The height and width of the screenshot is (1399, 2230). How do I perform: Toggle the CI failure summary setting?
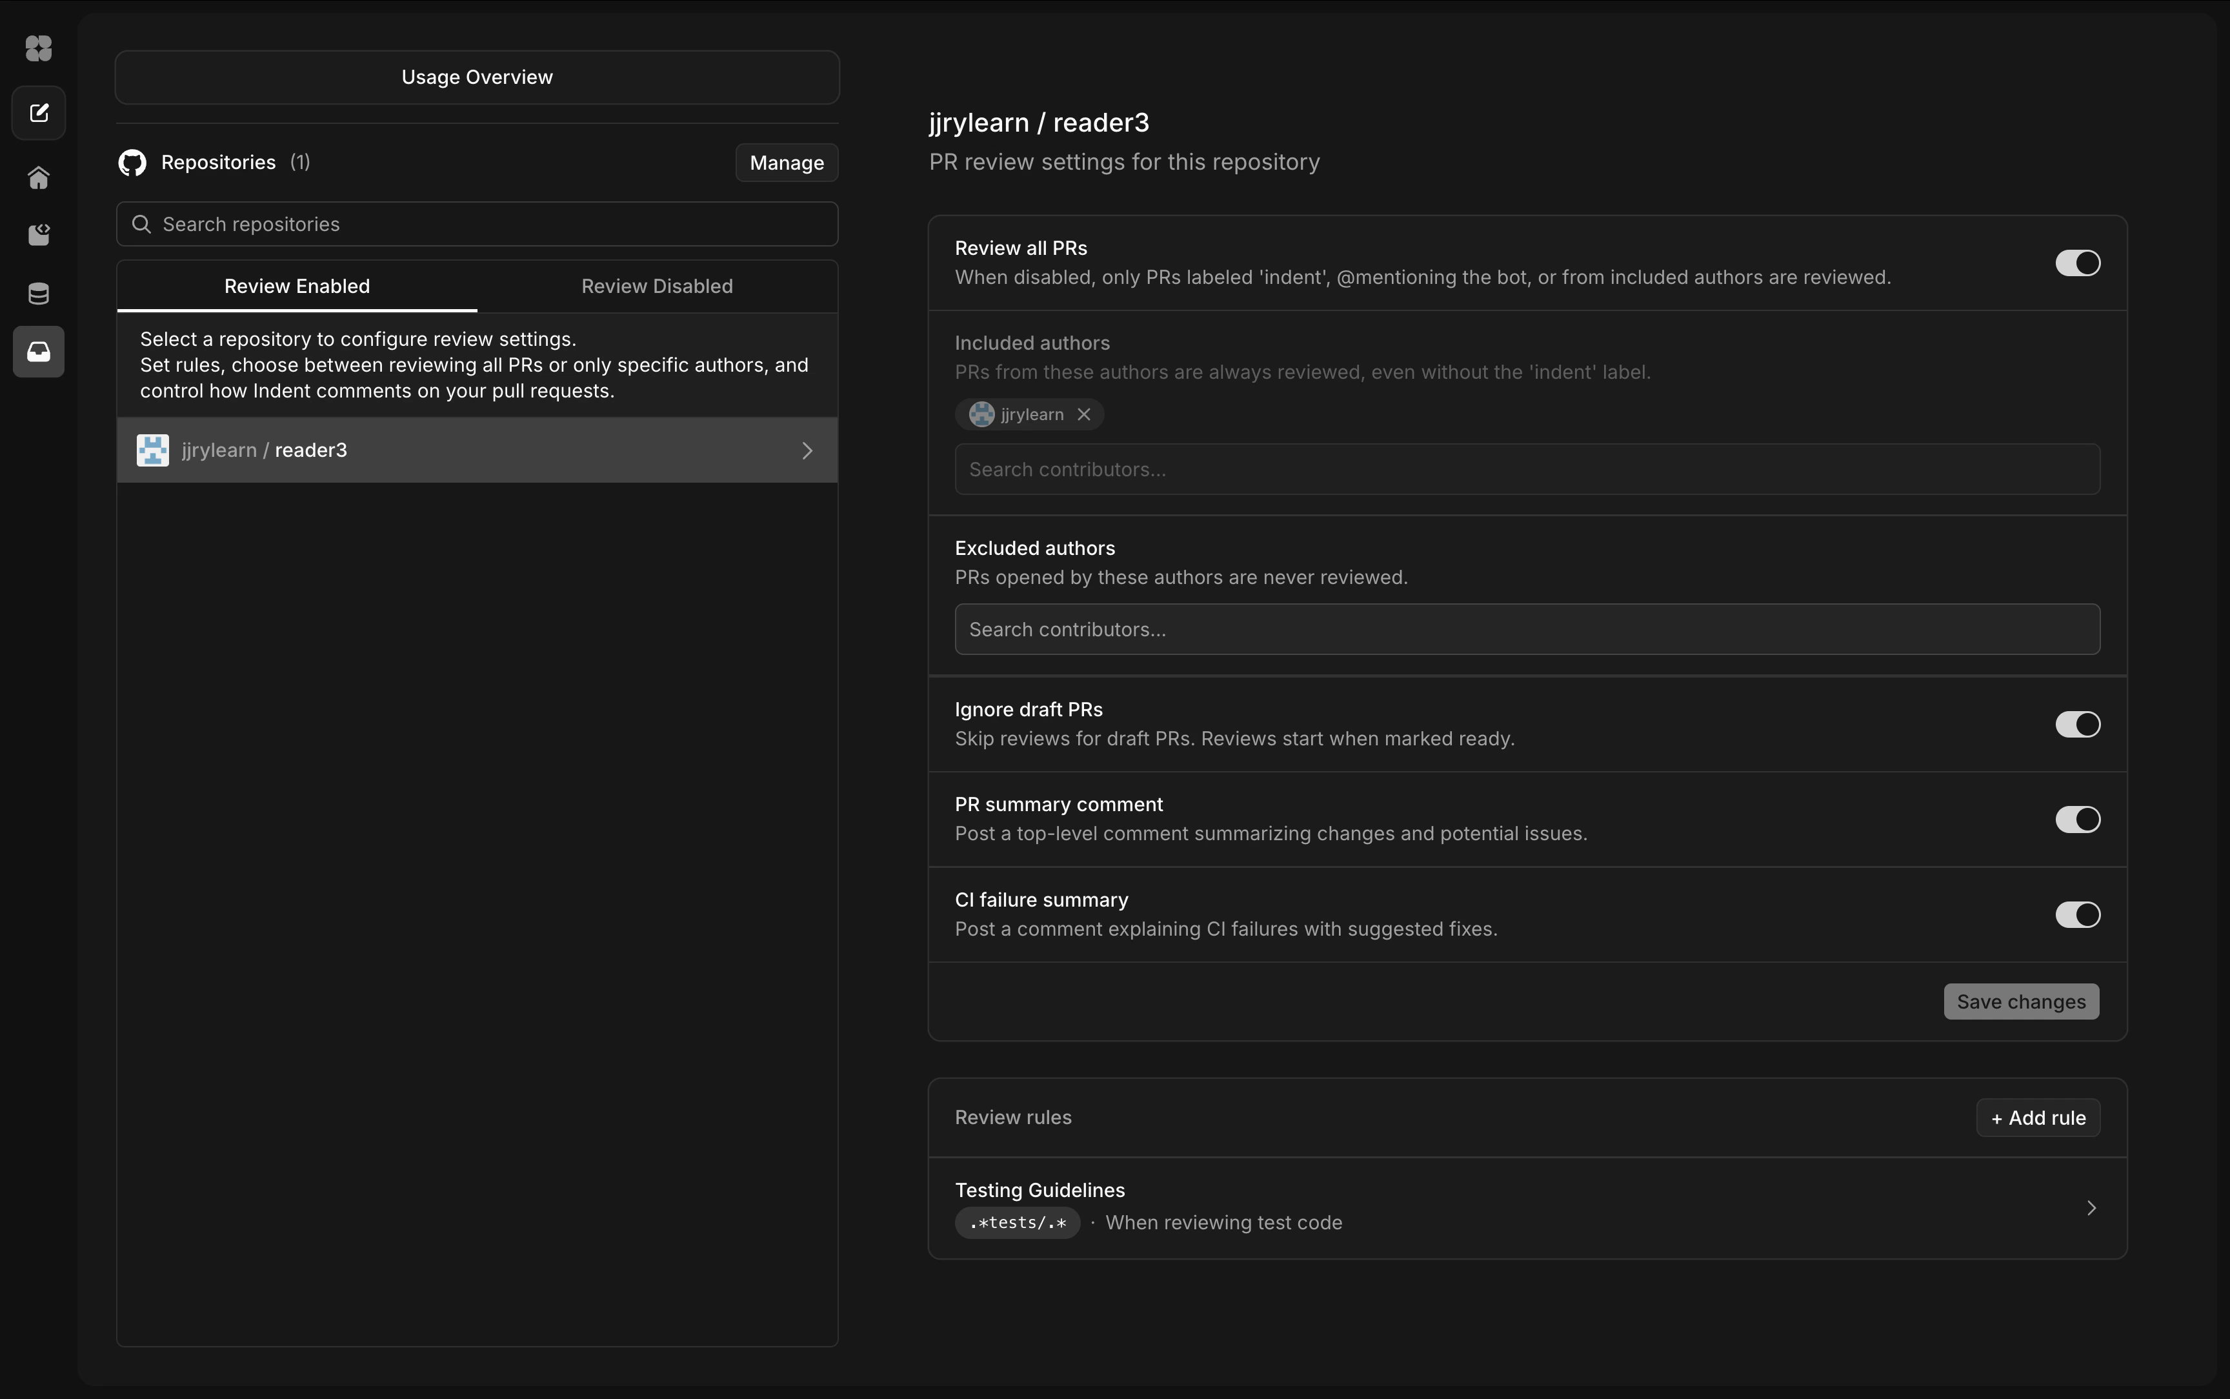pos(2077,915)
